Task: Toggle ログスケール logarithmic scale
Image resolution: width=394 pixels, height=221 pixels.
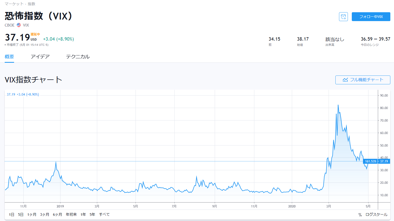Action: 376,214
